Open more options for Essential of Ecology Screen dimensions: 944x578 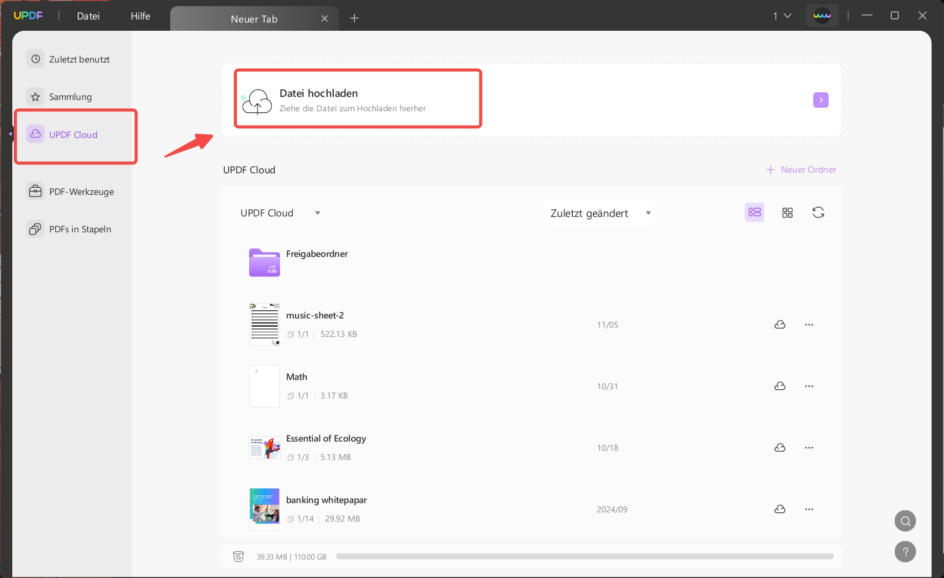pos(809,448)
